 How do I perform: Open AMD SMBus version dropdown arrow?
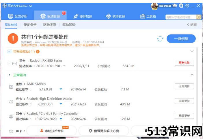click(61, 89)
